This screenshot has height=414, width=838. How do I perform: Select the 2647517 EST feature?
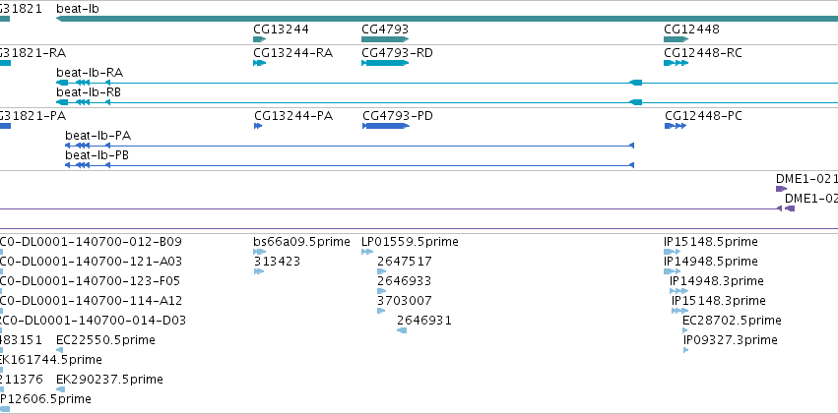[x=382, y=271]
